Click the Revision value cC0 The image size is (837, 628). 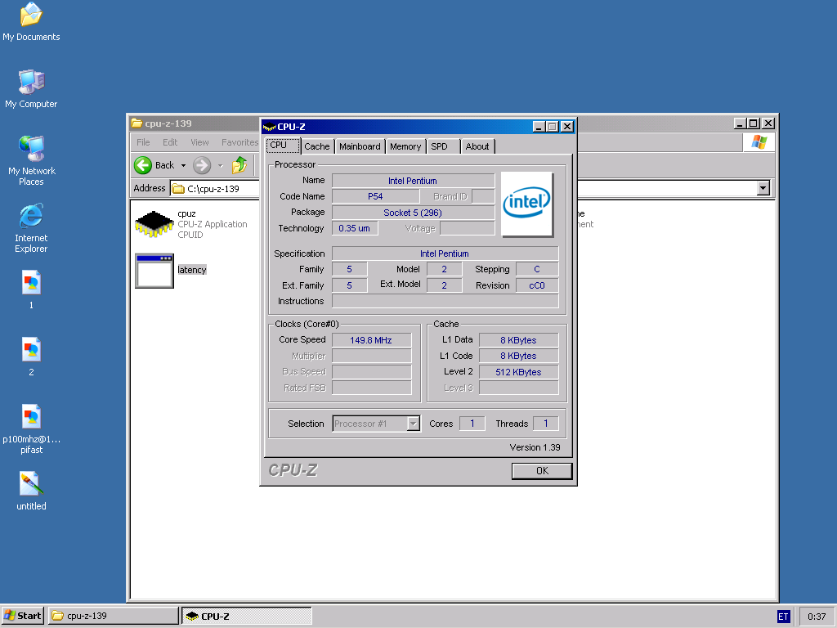pos(537,285)
